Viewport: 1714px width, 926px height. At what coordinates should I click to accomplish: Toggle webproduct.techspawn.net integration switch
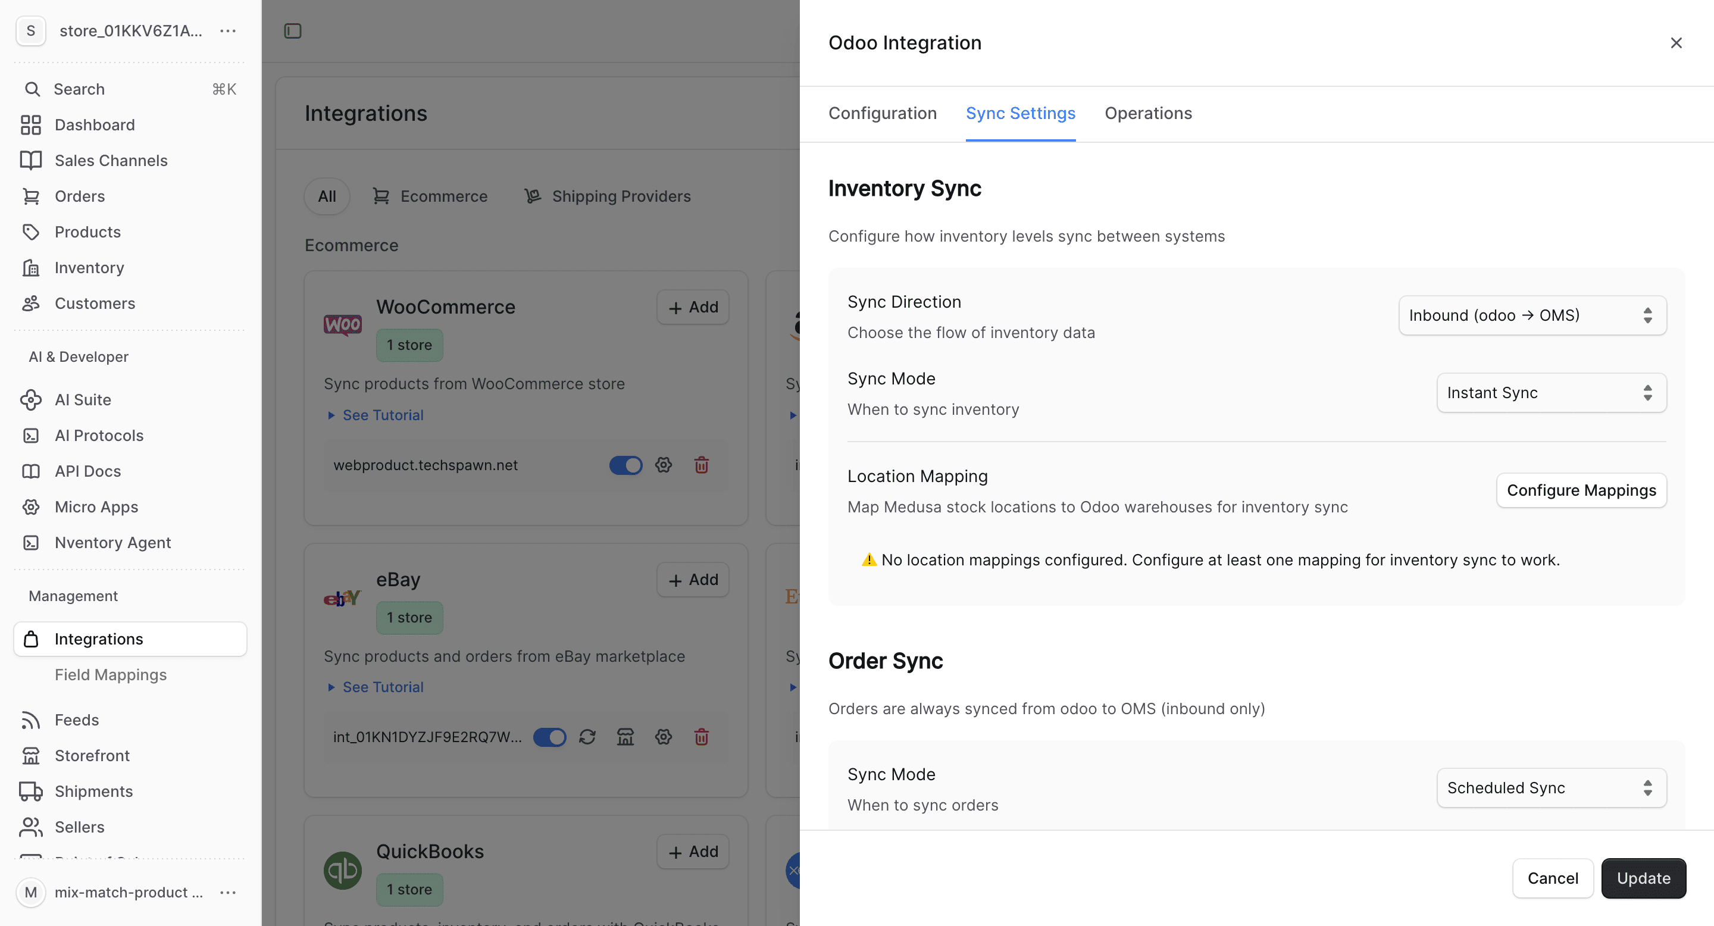(x=625, y=465)
